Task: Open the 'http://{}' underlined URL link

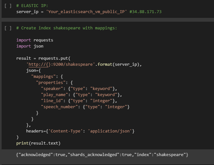Action: (38, 64)
